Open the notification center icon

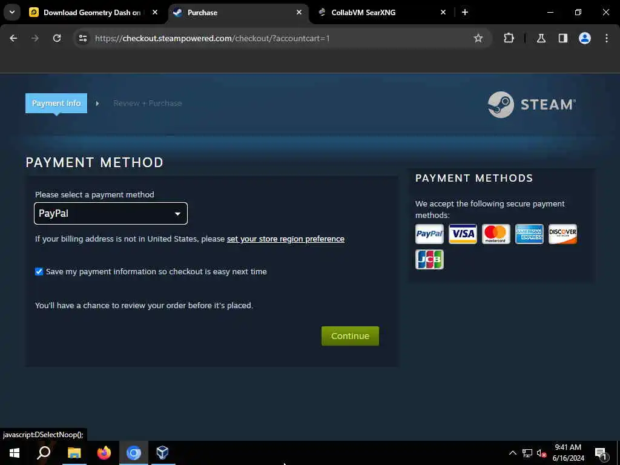coord(601,453)
